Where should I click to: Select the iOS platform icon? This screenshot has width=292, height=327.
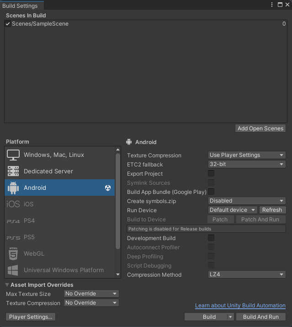[13, 204]
